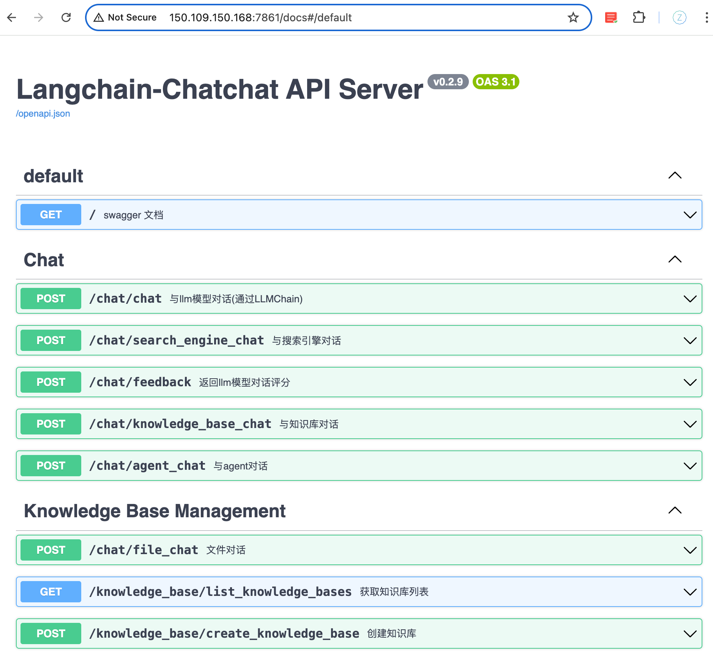Reload the page with refresh icon
Screen dimensions: 713x654
66,17
